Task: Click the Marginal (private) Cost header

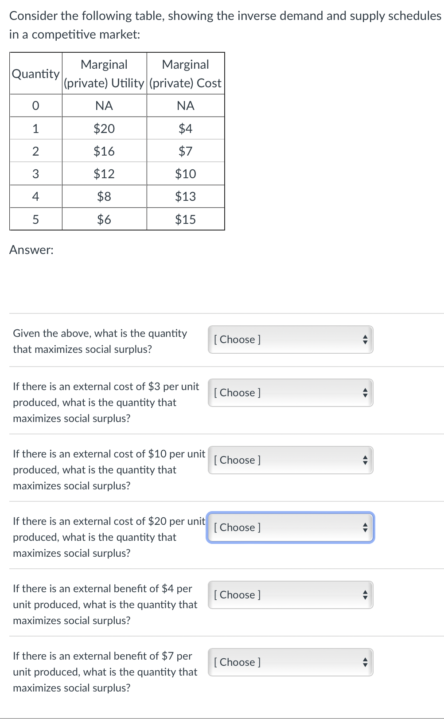Action: [186, 73]
